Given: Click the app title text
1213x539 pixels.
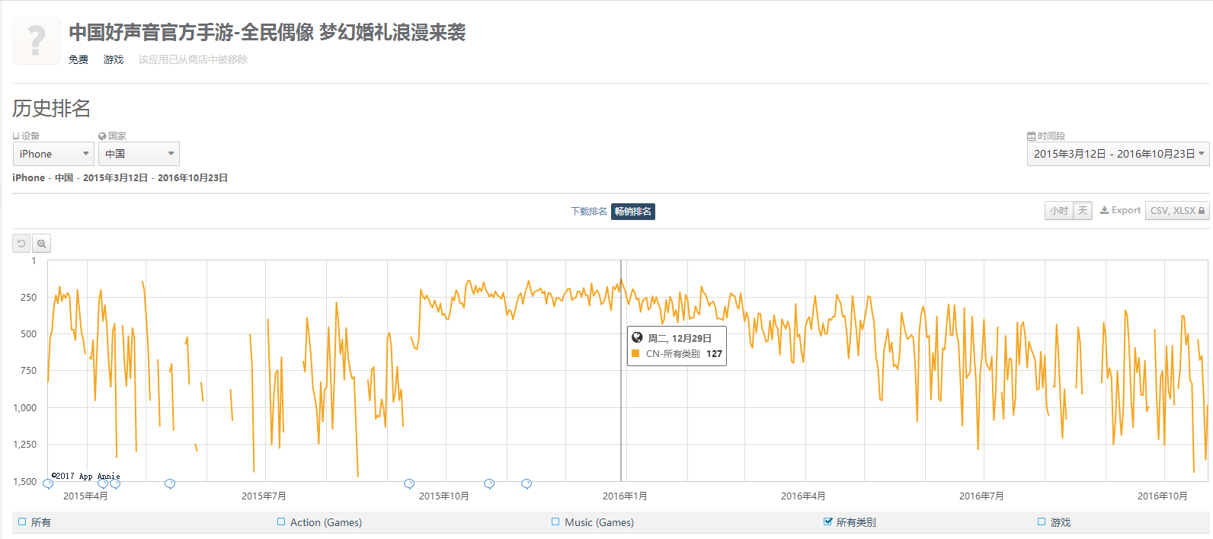Looking at the screenshot, I should pyautogui.click(x=267, y=32).
